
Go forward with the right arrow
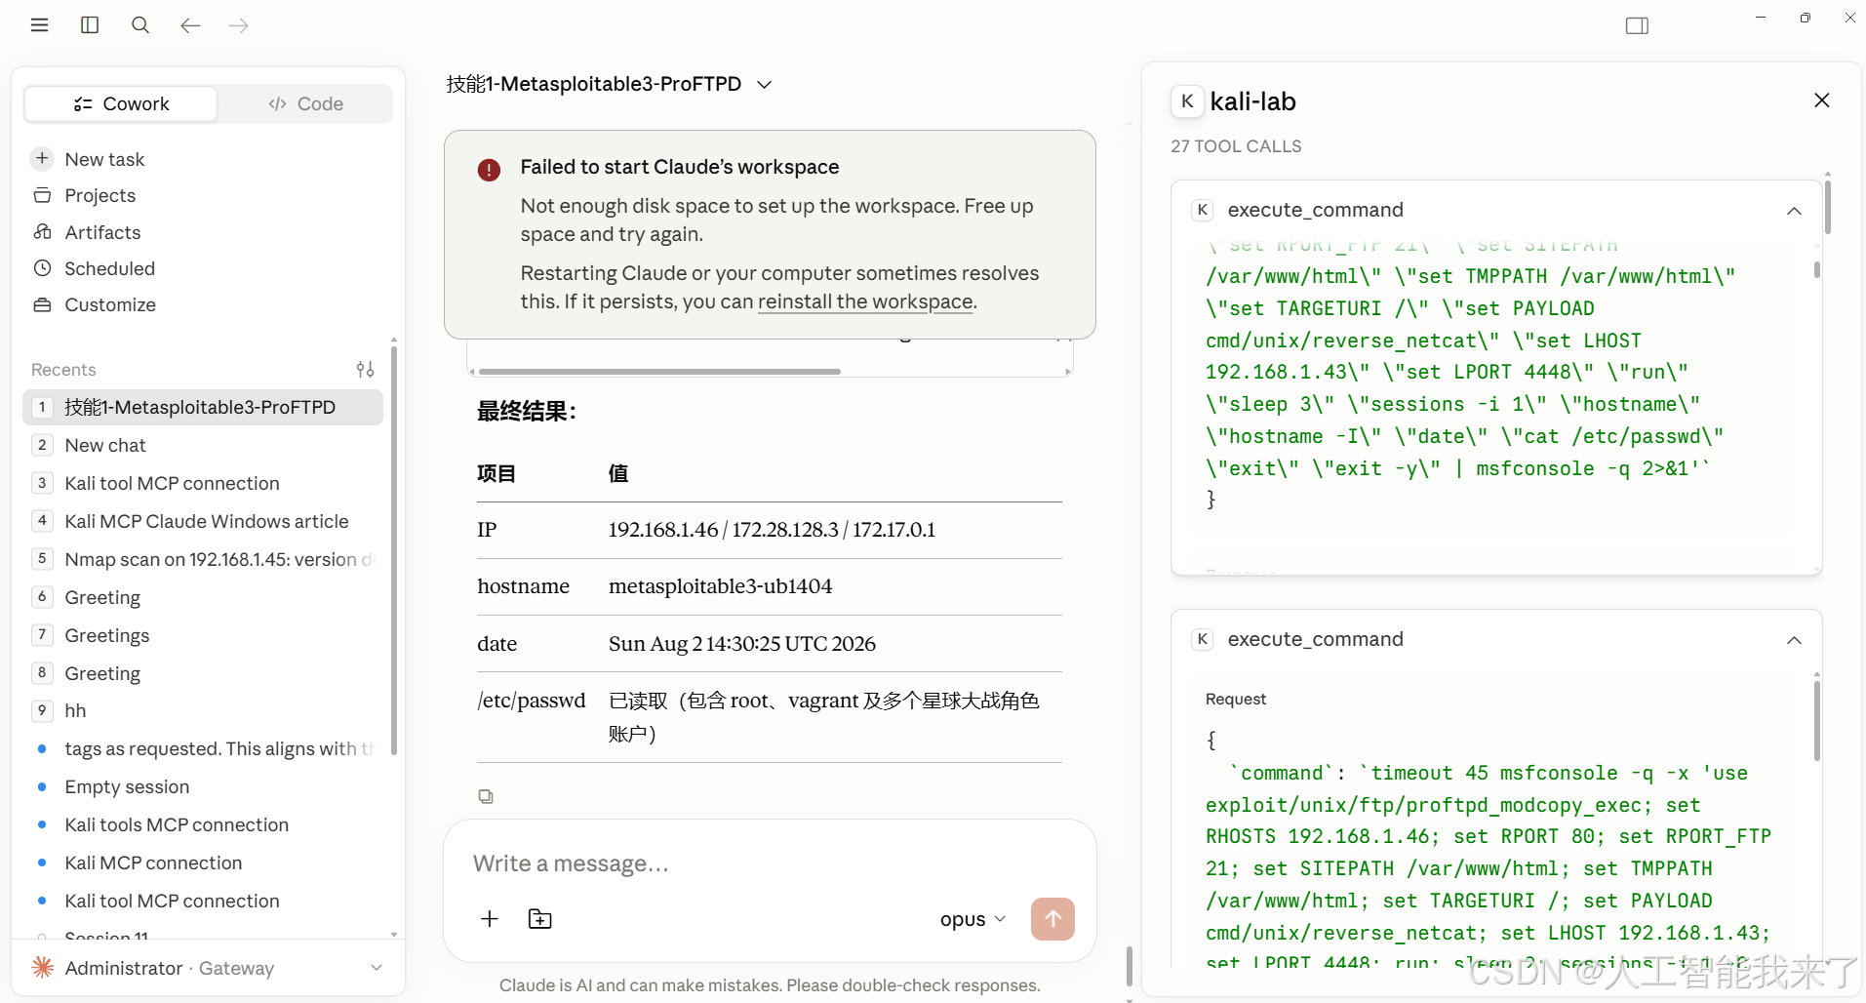coord(239,25)
